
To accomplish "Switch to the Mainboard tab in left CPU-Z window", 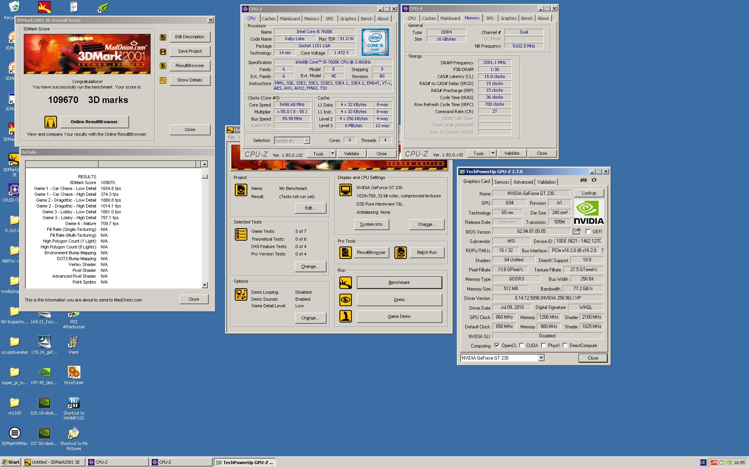I will tap(290, 19).
